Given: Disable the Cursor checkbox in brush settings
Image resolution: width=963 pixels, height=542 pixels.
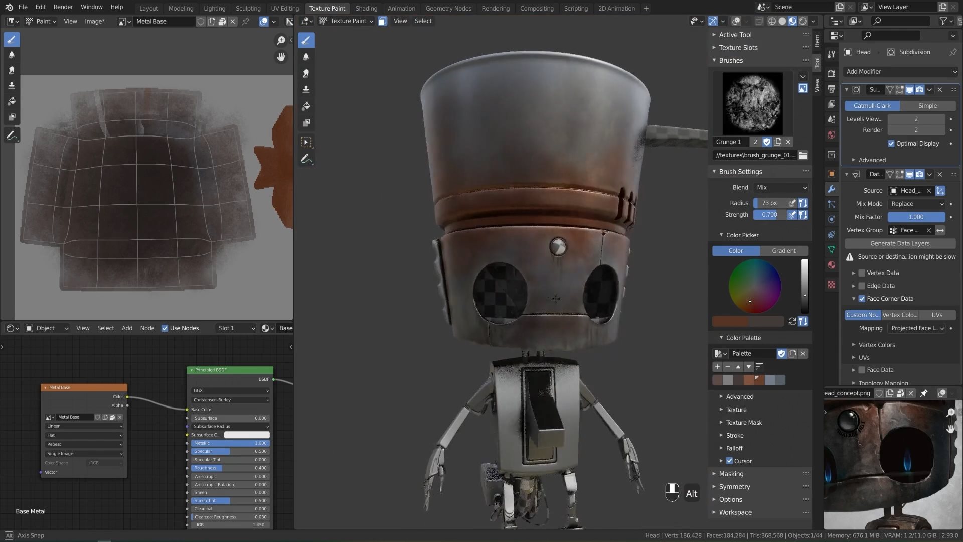Looking at the screenshot, I should [730, 461].
